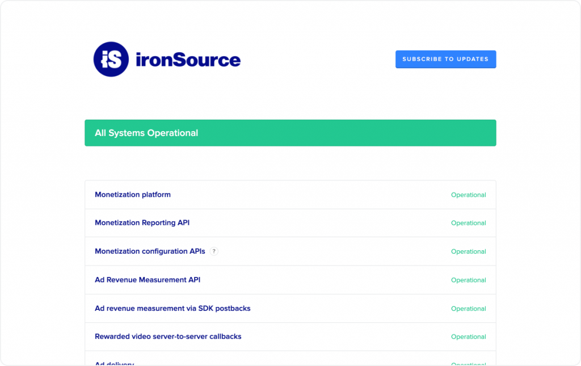Click Operational status for Monetization Reporting API
This screenshot has width=581, height=366.
tap(469, 222)
